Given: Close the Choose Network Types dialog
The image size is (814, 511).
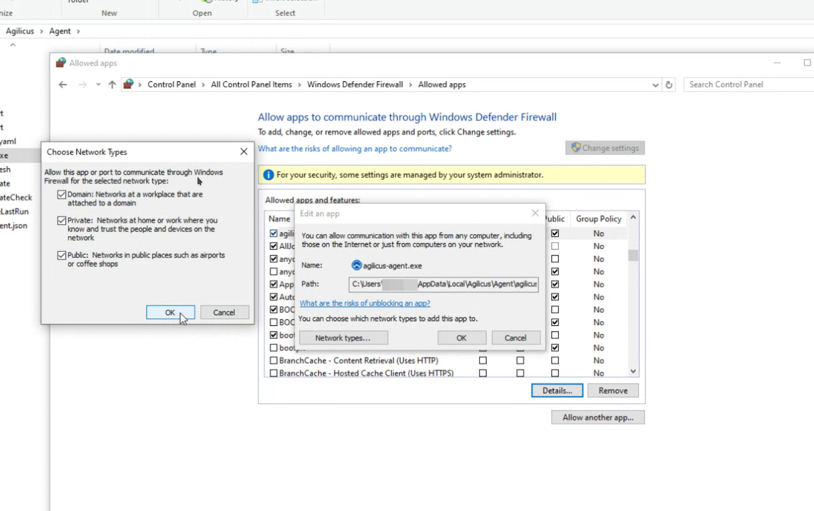Looking at the screenshot, I should click(x=244, y=151).
